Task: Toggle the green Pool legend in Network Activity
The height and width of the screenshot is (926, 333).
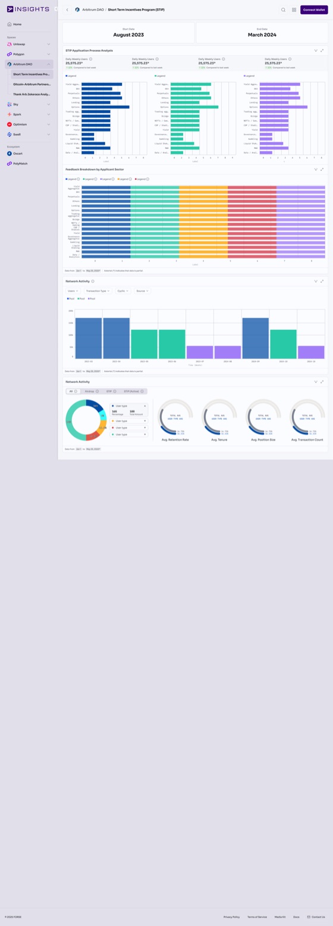Action: (x=81, y=298)
